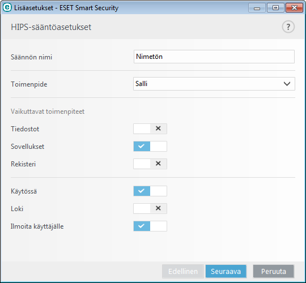Click into the Säännön nimi text field
Screen dimensions: 306x283
[214, 57]
